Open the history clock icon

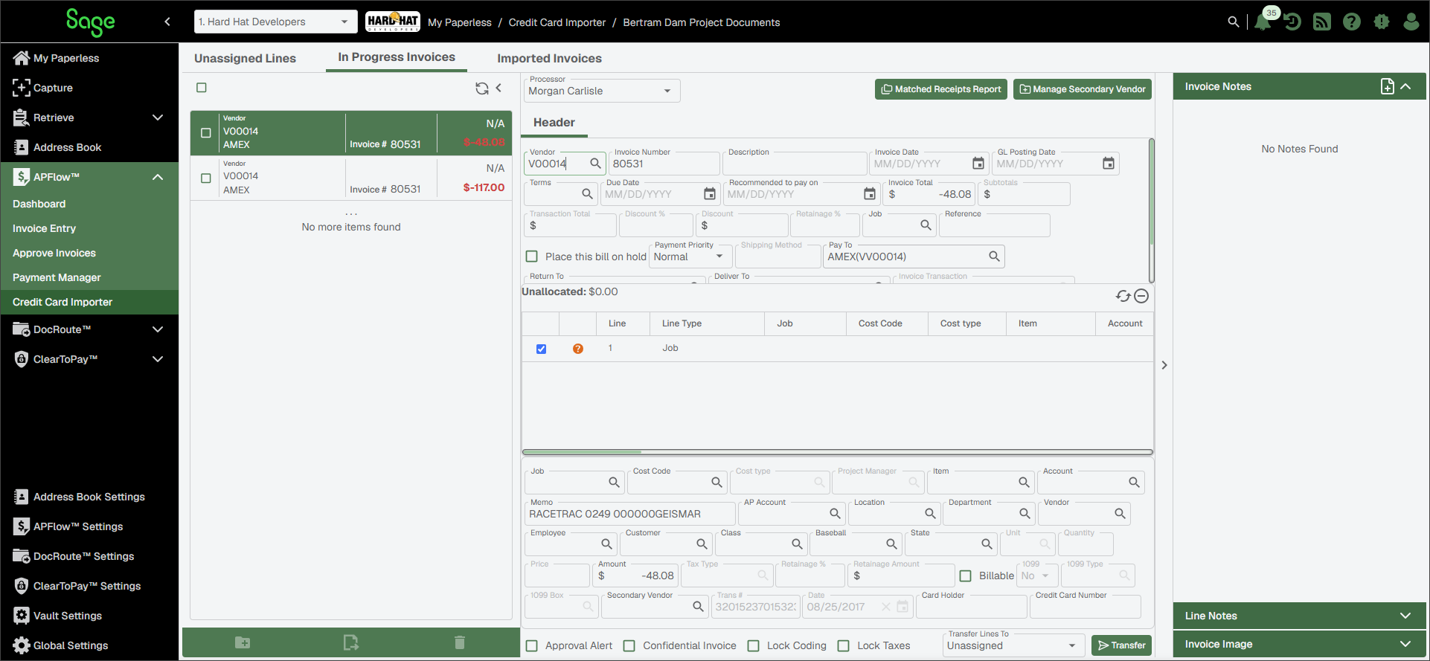1292,22
